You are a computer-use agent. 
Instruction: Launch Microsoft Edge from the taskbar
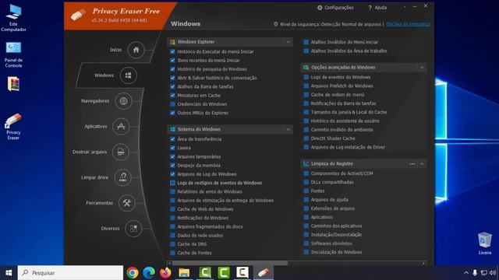[149, 273]
